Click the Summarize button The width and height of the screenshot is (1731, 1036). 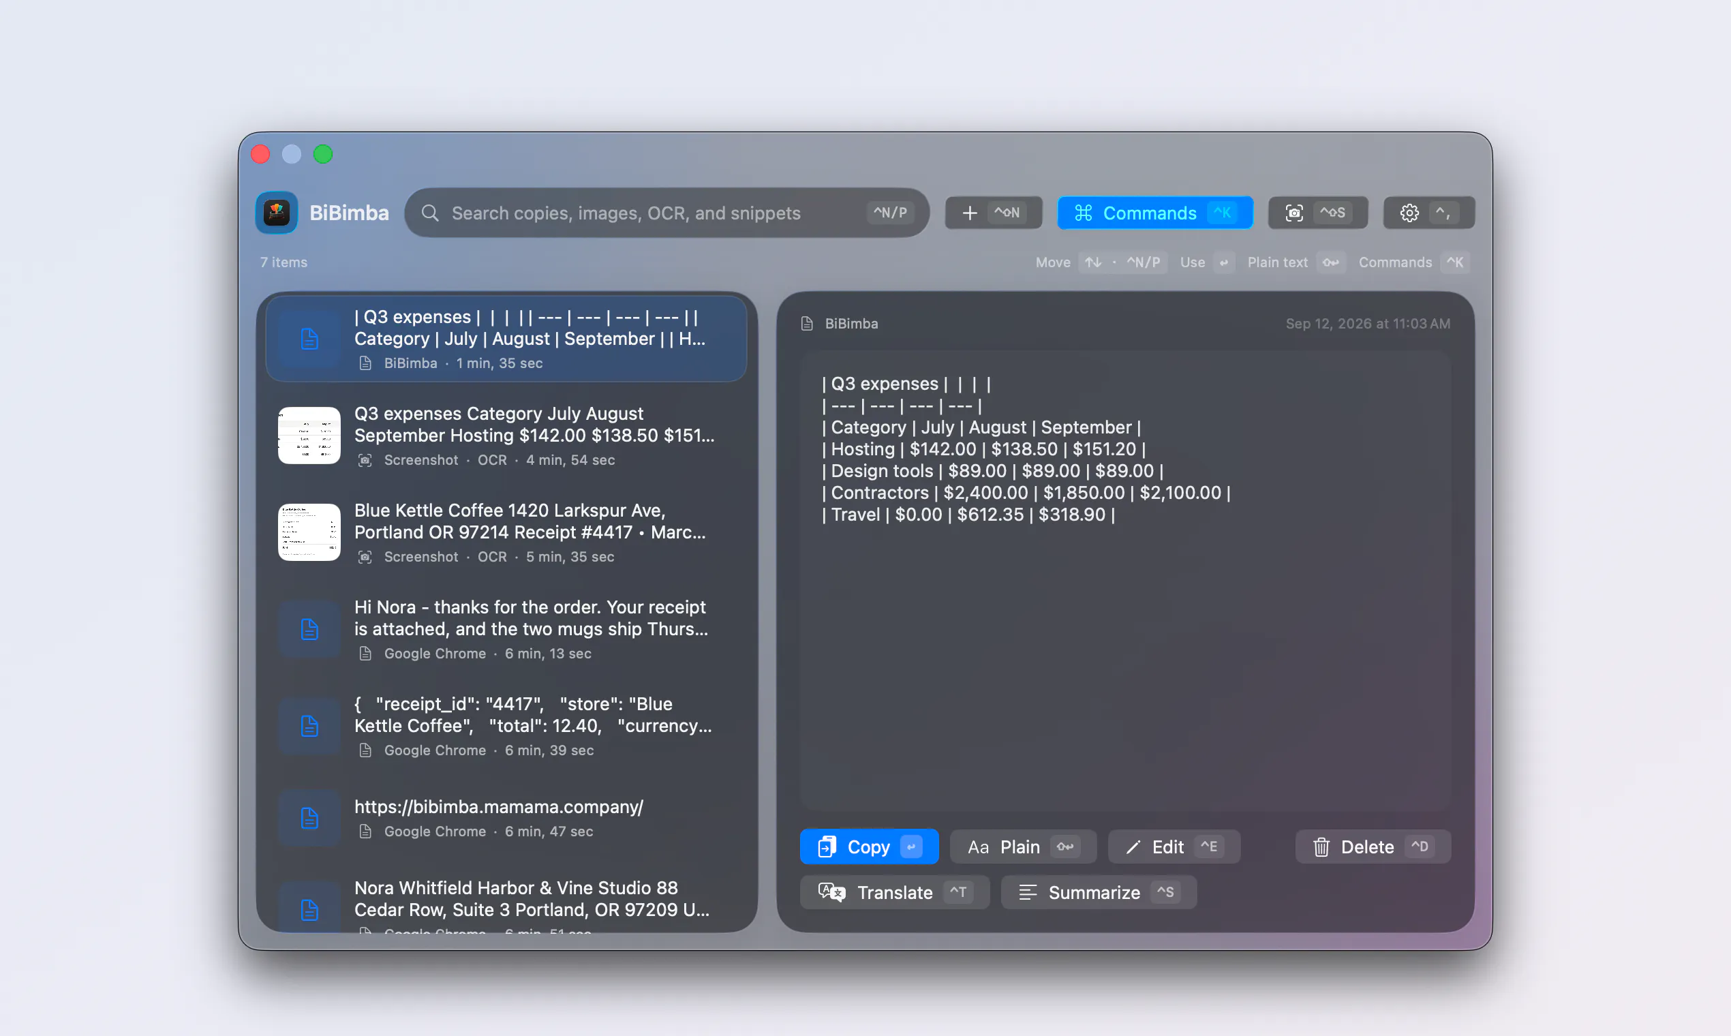[x=1099, y=892]
